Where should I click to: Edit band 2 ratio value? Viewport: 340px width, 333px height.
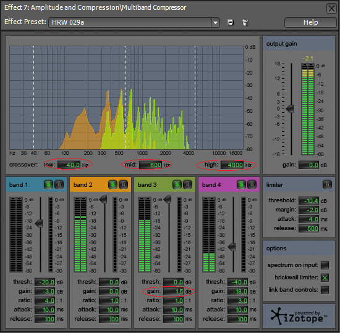(109, 300)
